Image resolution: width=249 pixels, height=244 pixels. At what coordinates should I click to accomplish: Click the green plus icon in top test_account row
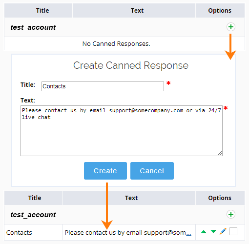[x=231, y=27]
